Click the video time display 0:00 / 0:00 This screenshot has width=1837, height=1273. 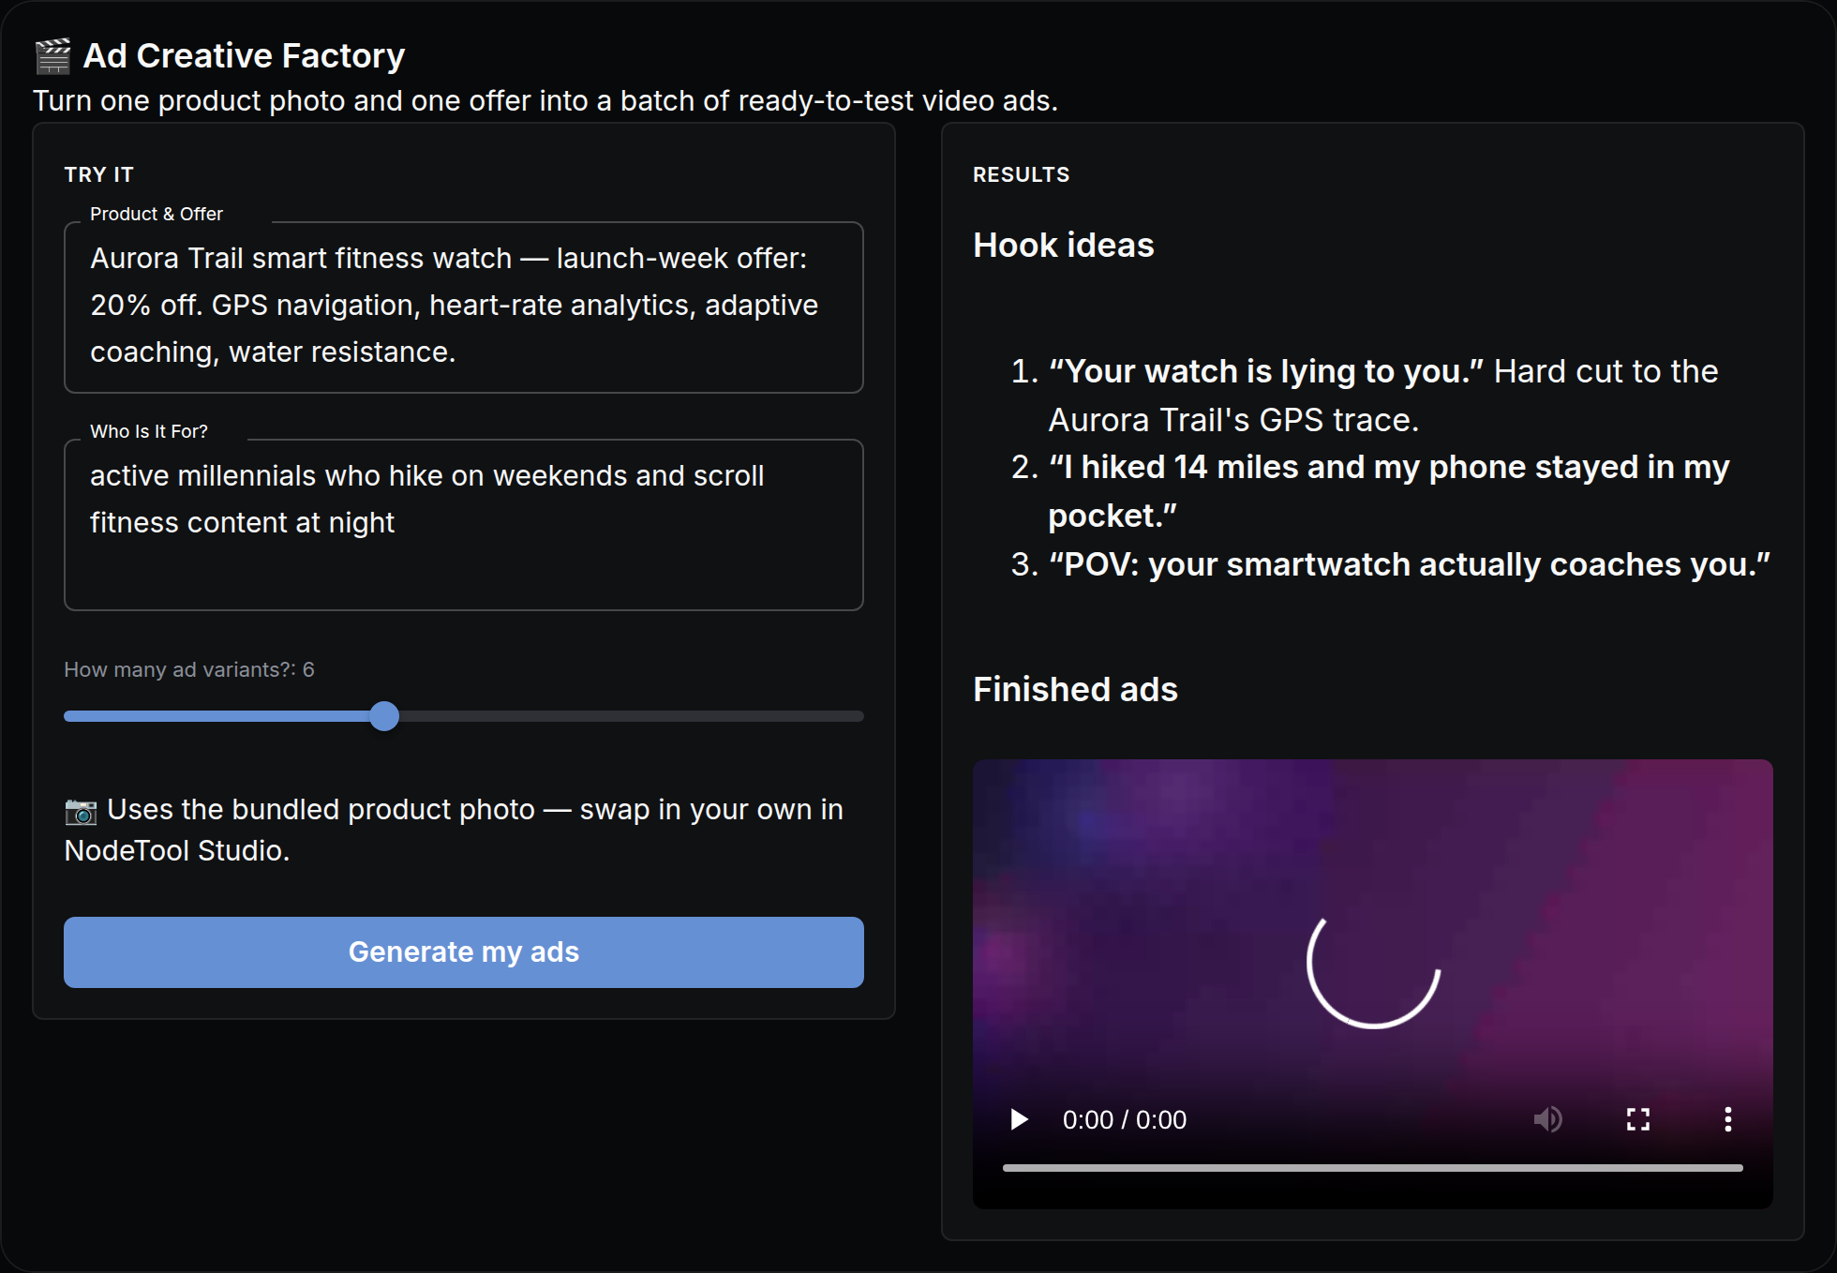[x=1125, y=1119]
